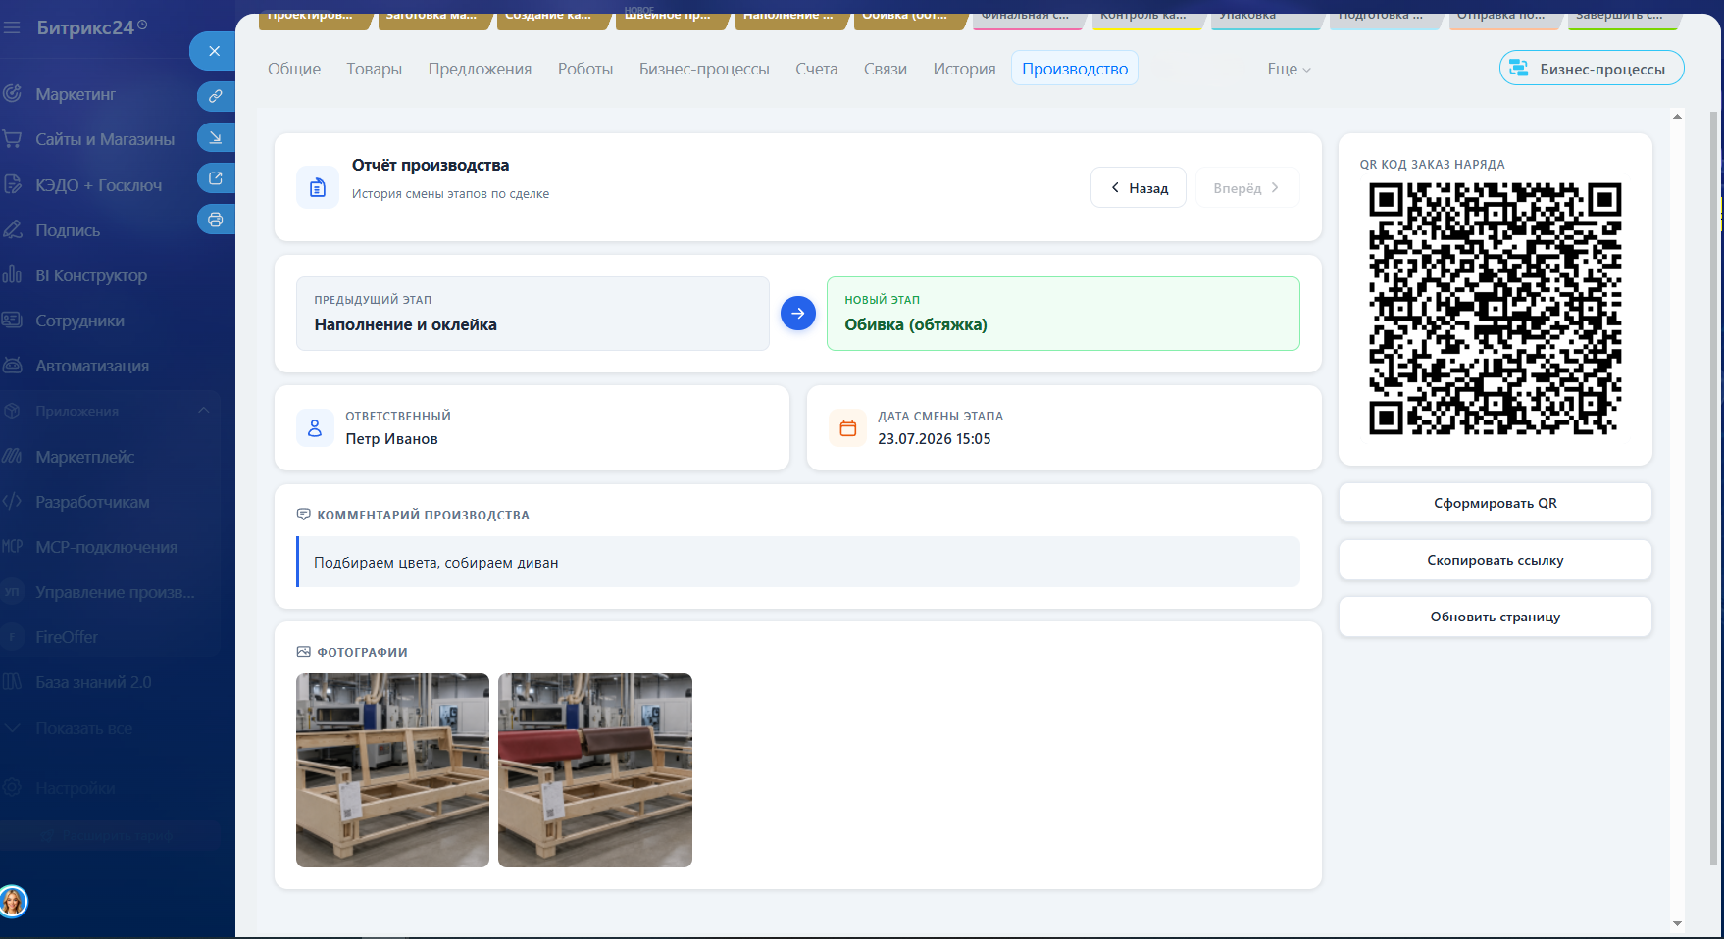
Task: Click the date 23.07.2026 15:05
Action: pos(934,439)
